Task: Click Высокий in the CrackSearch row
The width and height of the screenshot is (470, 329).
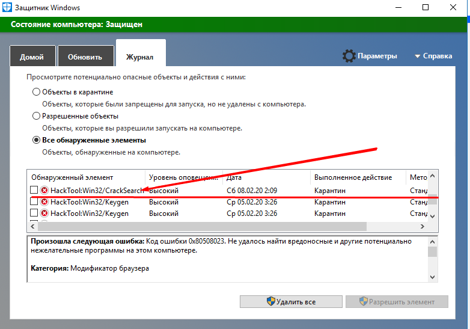Action: (x=163, y=191)
